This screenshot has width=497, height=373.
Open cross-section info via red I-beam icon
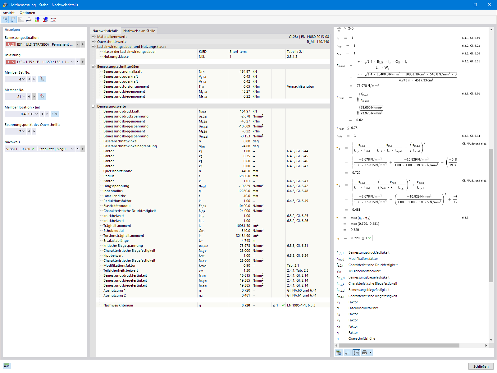[45, 20]
